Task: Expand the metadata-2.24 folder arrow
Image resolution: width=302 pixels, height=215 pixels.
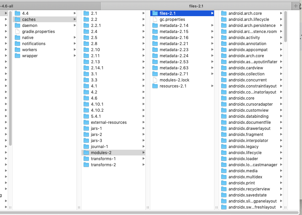Action: 212,56
